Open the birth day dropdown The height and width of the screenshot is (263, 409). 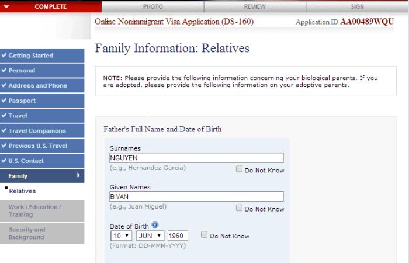(121, 236)
